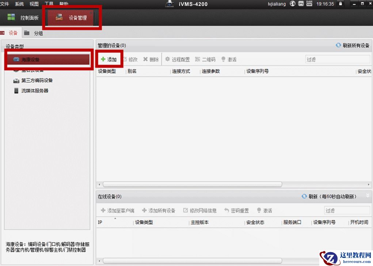
Task: Click 刷新所有设备 to refresh all devices
Action: pyautogui.click(x=352, y=45)
